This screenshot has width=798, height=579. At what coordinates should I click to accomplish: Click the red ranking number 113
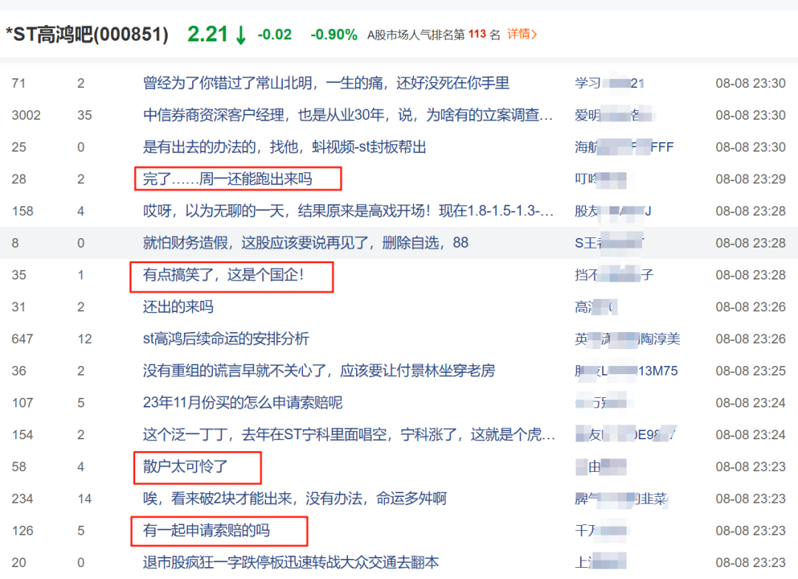(478, 35)
